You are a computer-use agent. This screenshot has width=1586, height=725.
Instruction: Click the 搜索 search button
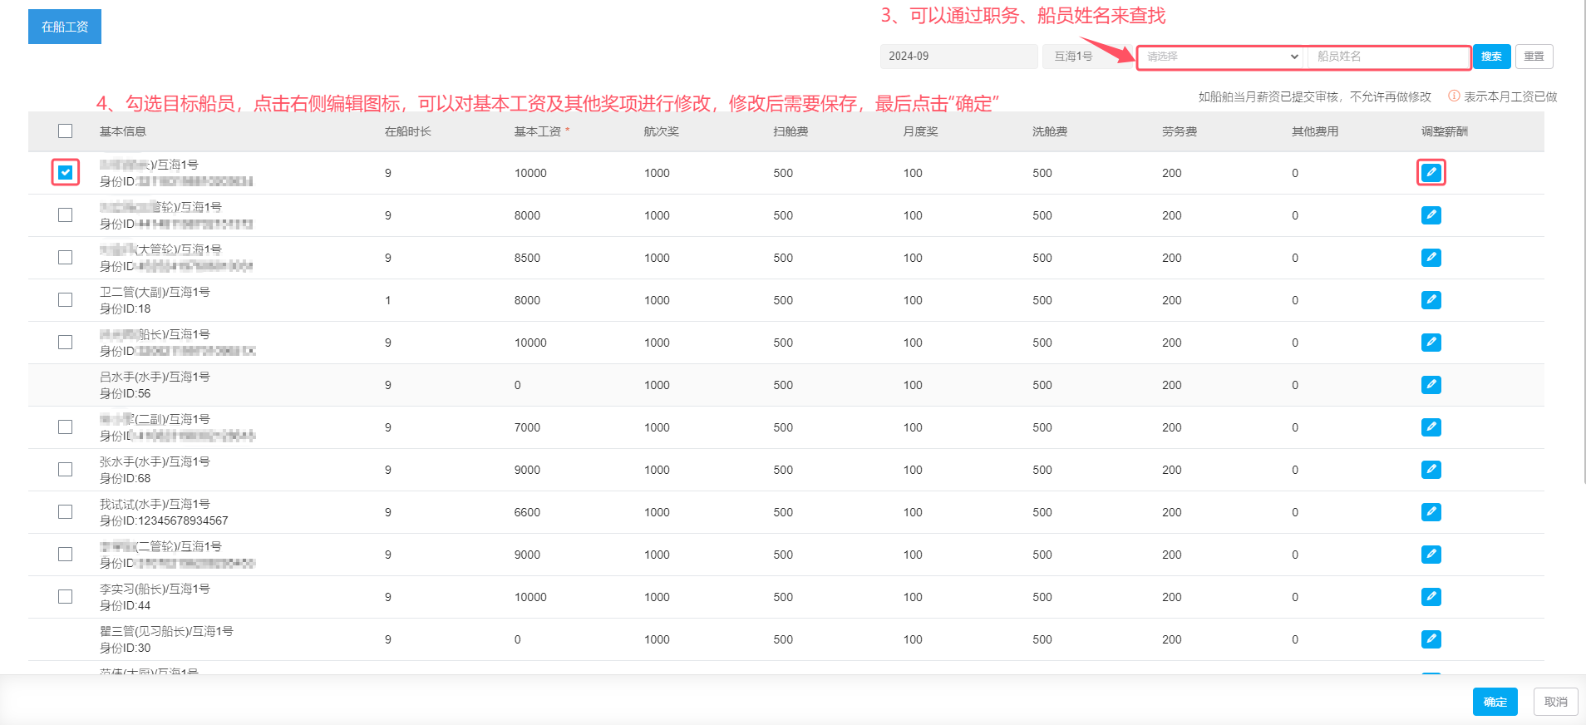click(x=1491, y=57)
